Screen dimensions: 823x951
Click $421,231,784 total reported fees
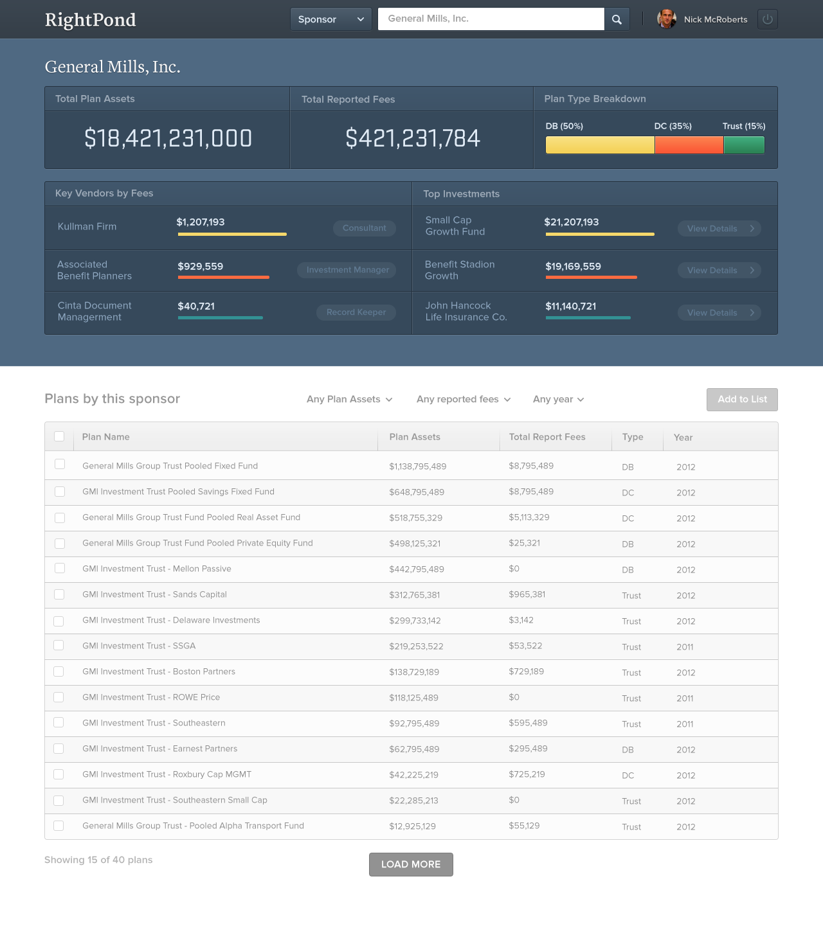[413, 138]
